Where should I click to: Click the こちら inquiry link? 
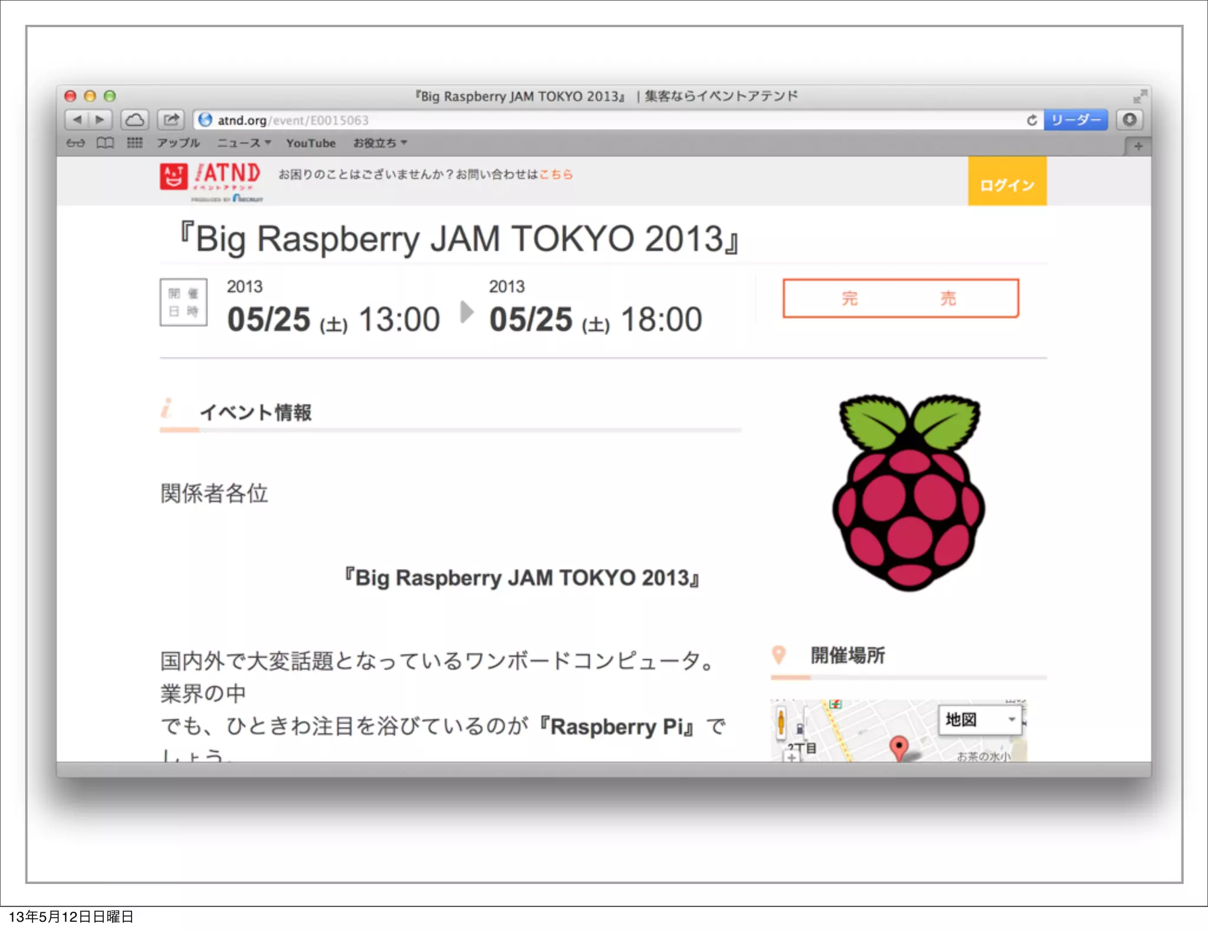556,174
